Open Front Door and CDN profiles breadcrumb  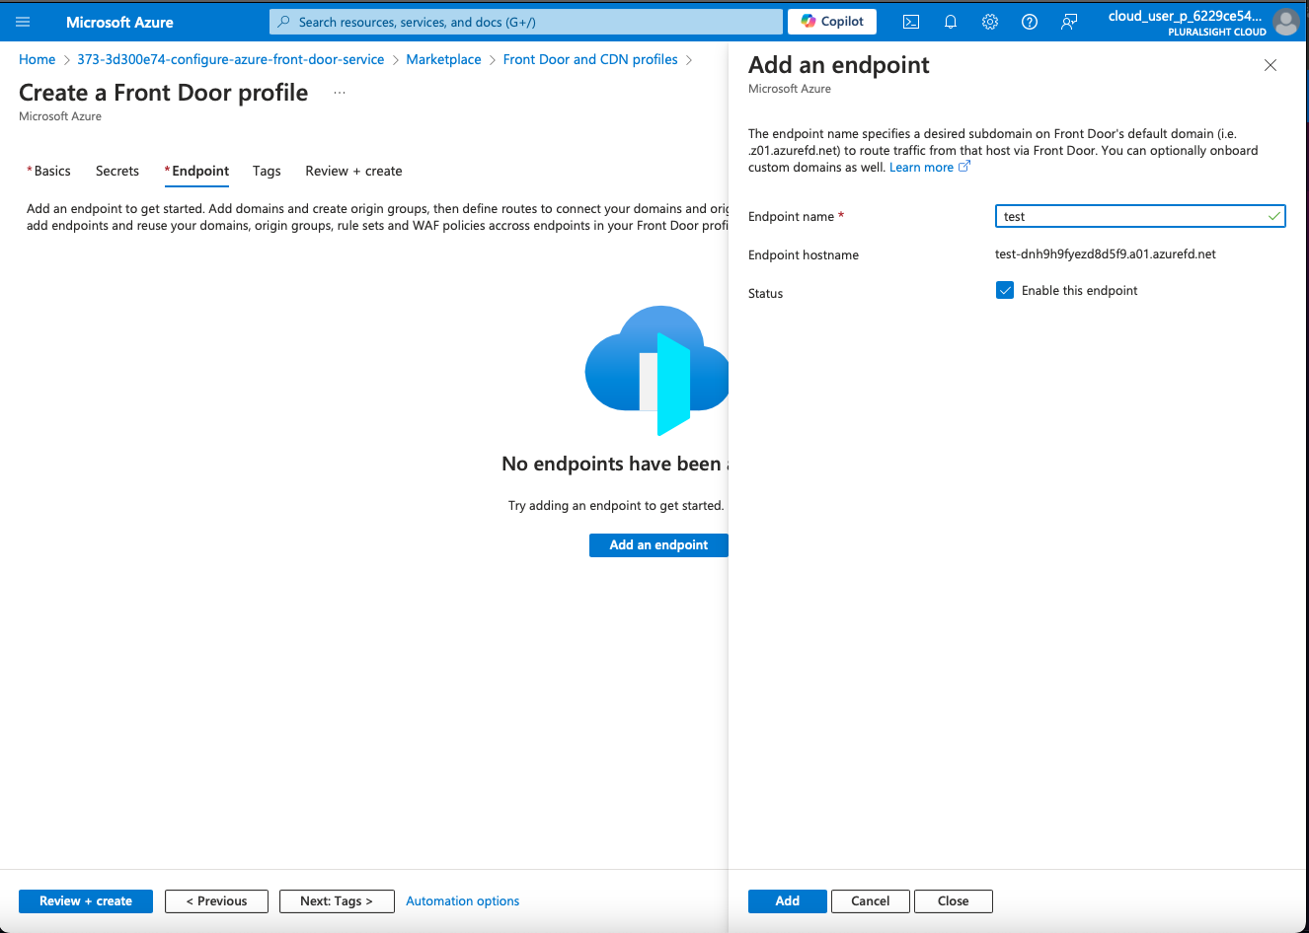(x=590, y=59)
